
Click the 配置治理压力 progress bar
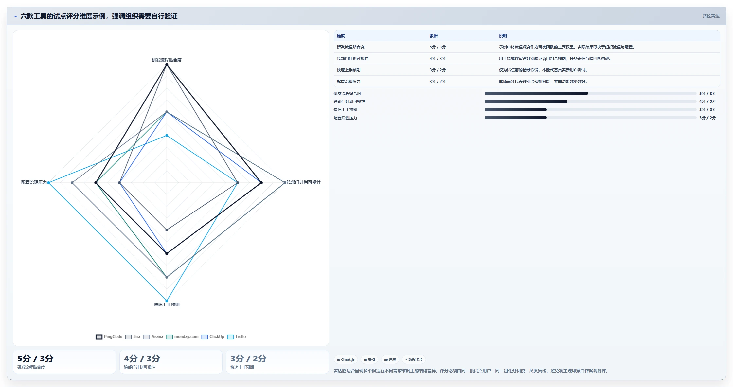pyautogui.click(x=590, y=118)
